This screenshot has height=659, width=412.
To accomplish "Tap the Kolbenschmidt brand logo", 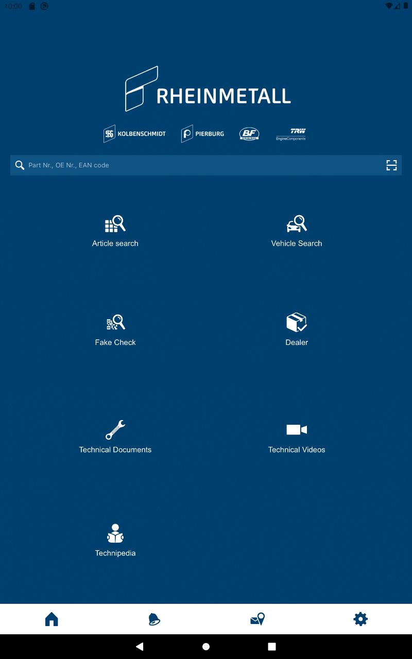I will [x=134, y=134].
